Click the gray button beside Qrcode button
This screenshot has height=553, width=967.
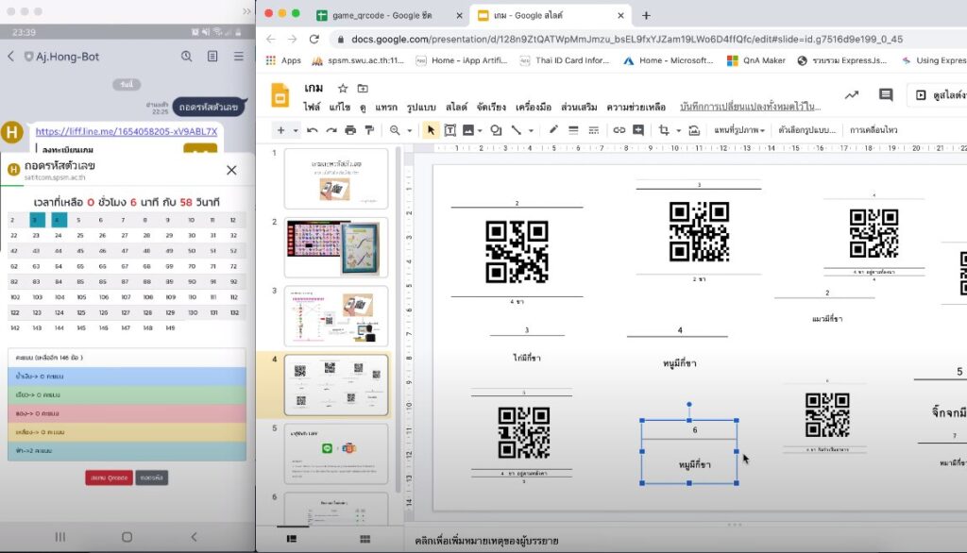click(152, 478)
